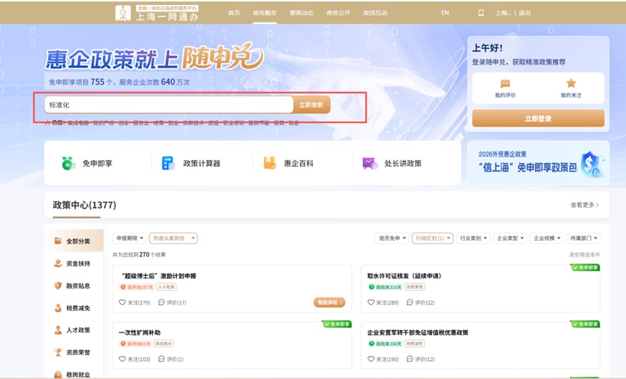The width and height of the screenshot is (626, 379).
Task: Click the 清空筛选条件 clear filters link
Action: tap(584, 255)
